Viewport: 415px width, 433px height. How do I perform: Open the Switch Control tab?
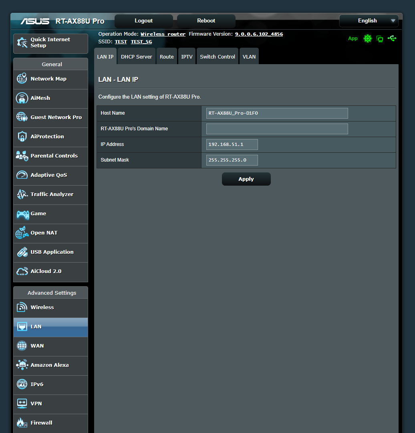coord(218,57)
